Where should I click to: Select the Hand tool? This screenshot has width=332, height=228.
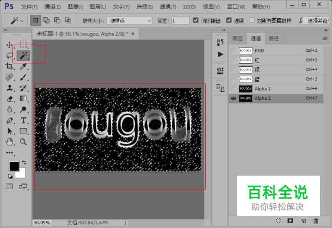pos(9,142)
